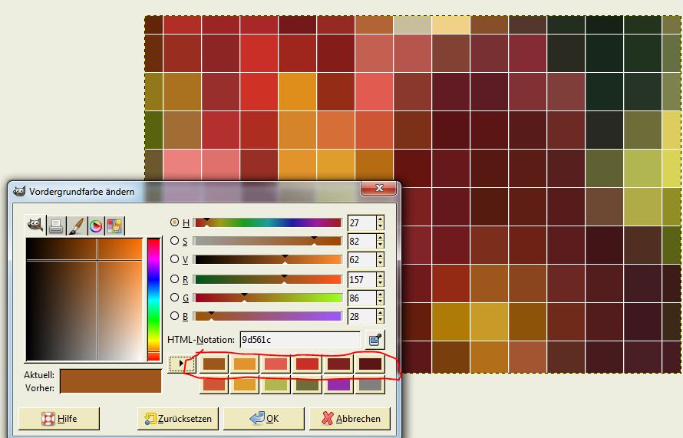
Task: Click the Aktuell/Vorher color preview bar
Action: point(111,381)
